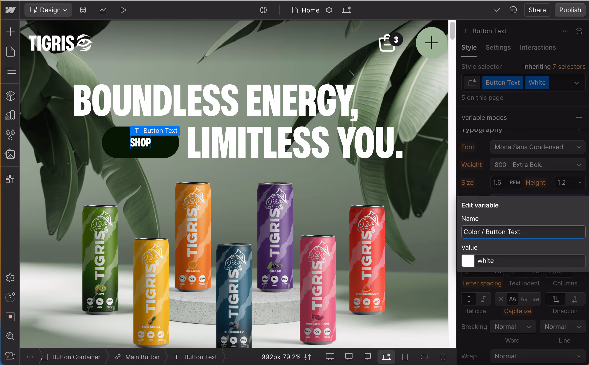Open the 7 selectors inheriting link
Screen dimensions: 589x365
[x=569, y=67]
